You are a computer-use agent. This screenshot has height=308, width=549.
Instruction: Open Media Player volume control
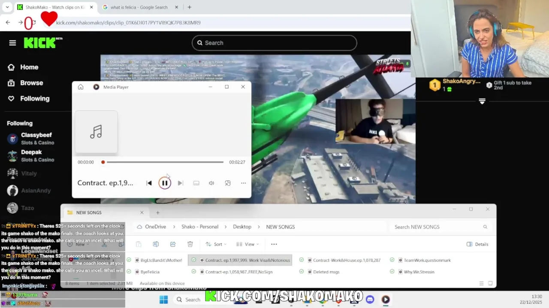pyautogui.click(x=211, y=183)
